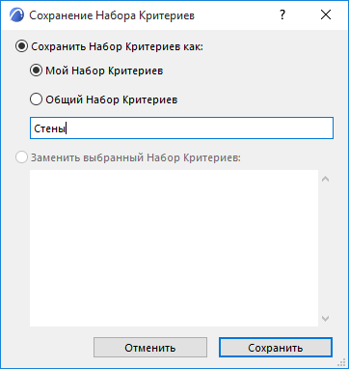Click the greyed Заменить выбранный Набор Критериев label
349x369 pixels.
click(135, 157)
